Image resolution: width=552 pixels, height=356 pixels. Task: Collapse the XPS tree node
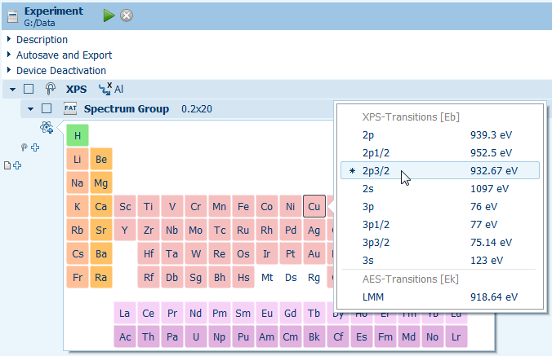click(x=12, y=89)
